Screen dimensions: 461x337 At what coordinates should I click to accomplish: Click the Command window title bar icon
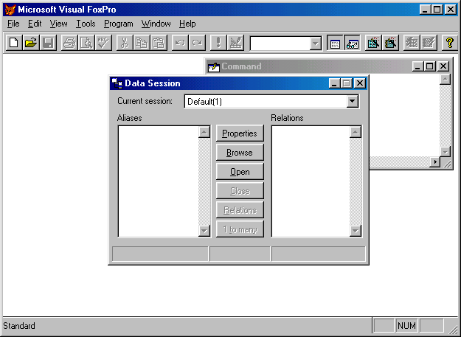coord(214,66)
